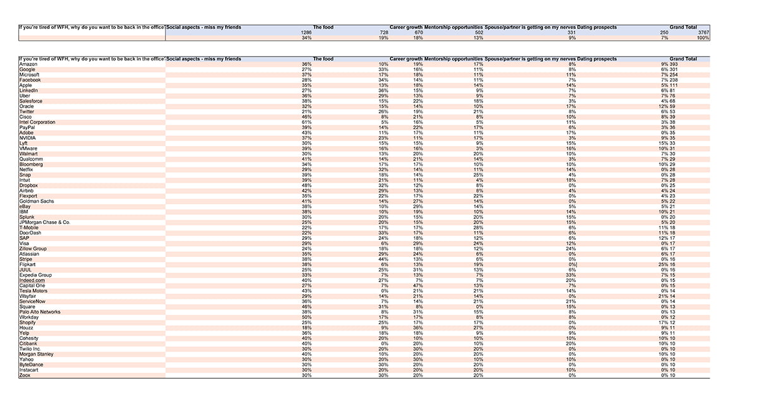Click the Goldman Sachs row label

[37, 201]
